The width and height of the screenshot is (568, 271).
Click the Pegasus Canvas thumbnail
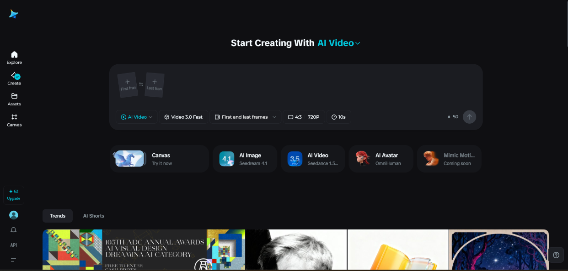click(x=130, y=159)
